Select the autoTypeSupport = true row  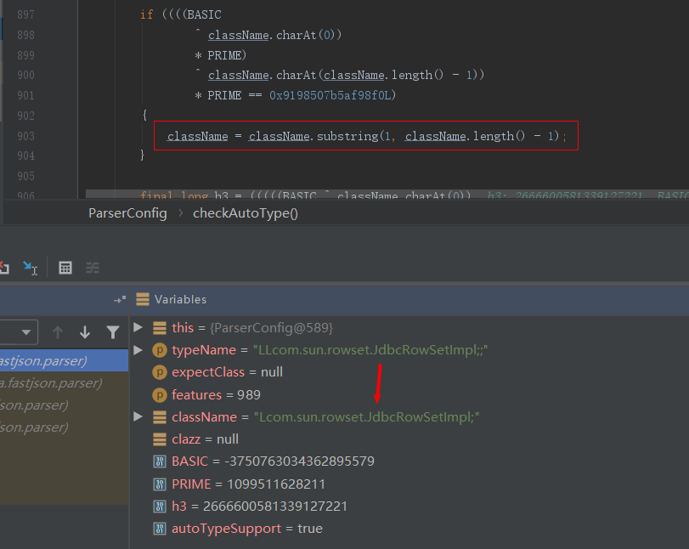409,529
